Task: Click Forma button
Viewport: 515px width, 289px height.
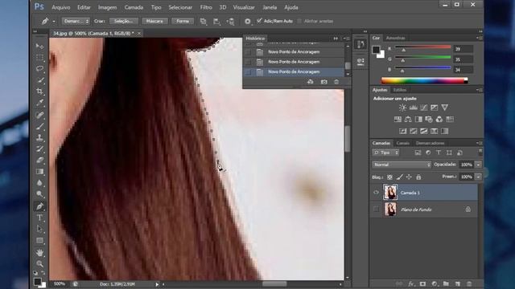Action: point(183,21)
